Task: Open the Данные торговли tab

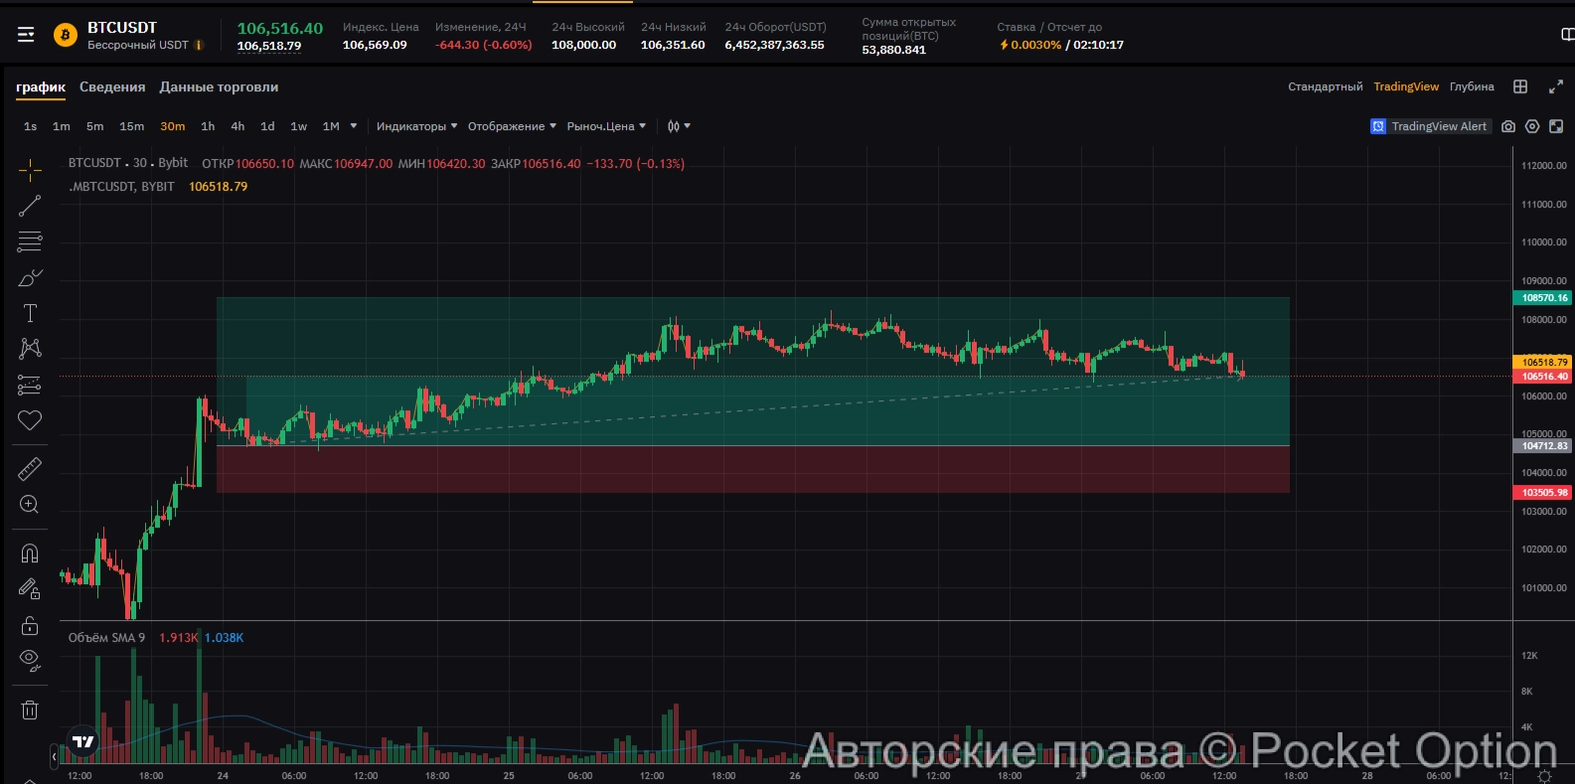Action: [x=219, y=87]
